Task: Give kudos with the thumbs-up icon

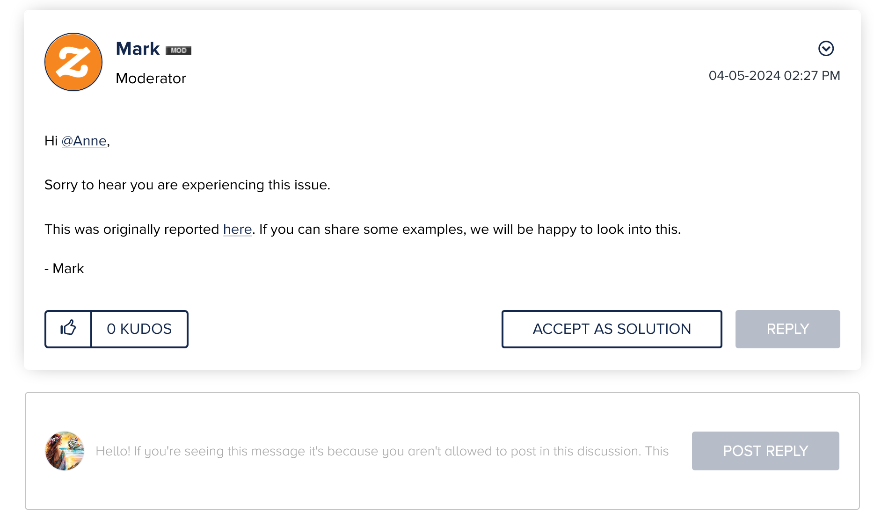Action: click(68, 329)
